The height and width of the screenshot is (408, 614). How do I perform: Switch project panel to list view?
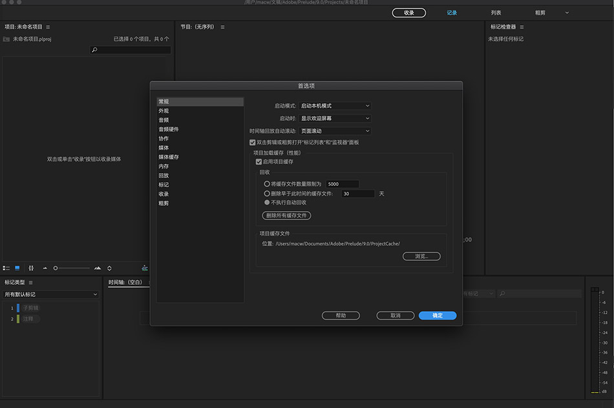point(6,269)
